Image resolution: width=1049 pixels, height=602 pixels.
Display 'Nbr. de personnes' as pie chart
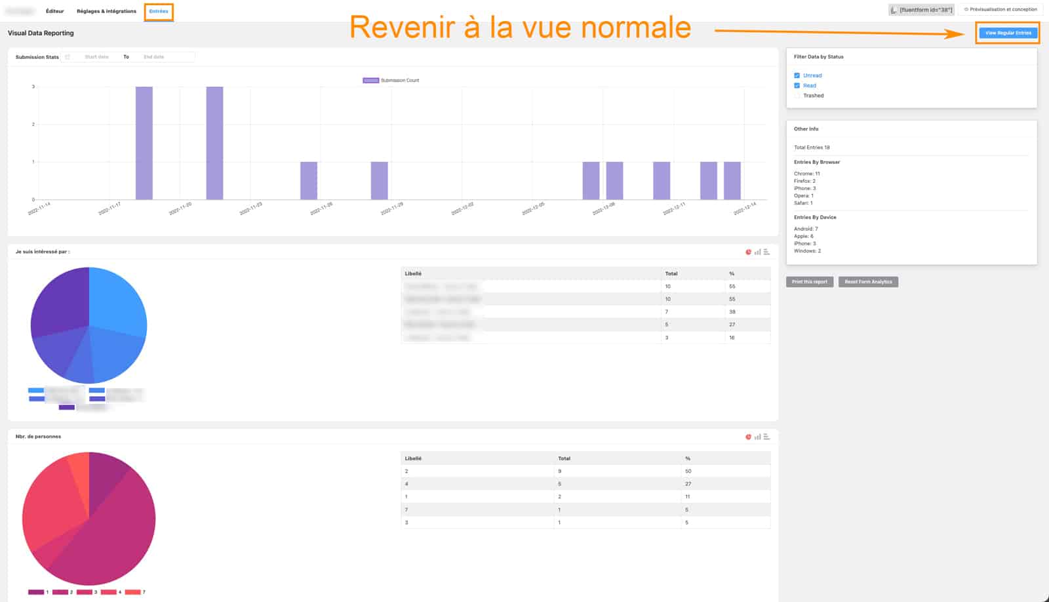(x=748, y=436)
